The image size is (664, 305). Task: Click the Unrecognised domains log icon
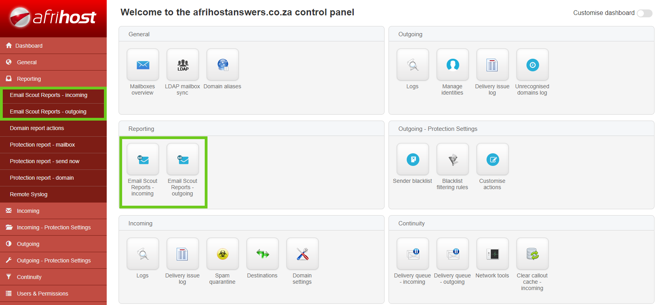point(532,65)
